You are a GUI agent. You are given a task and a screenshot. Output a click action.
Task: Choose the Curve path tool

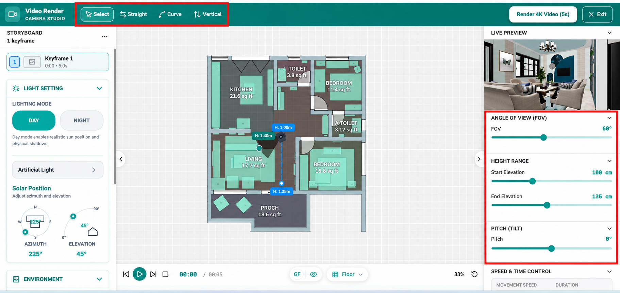click(170, 14)
